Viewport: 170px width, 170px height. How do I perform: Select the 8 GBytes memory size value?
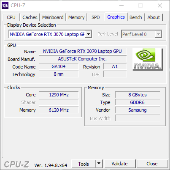(x=138, y=95)
